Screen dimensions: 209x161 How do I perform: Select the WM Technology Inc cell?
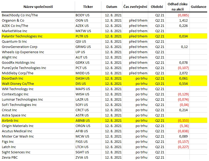(x=38, y=89)
